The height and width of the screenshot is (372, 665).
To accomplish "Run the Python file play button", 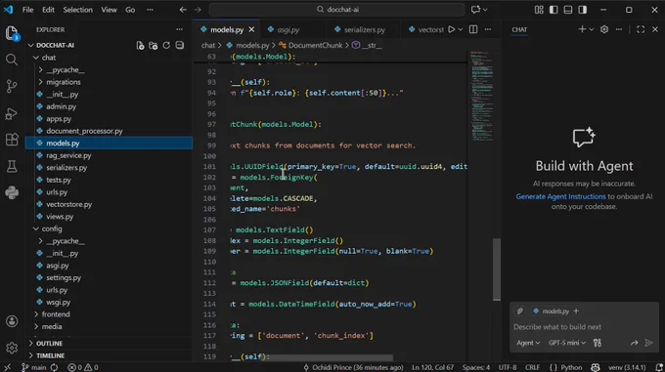I will pos(452,29).
